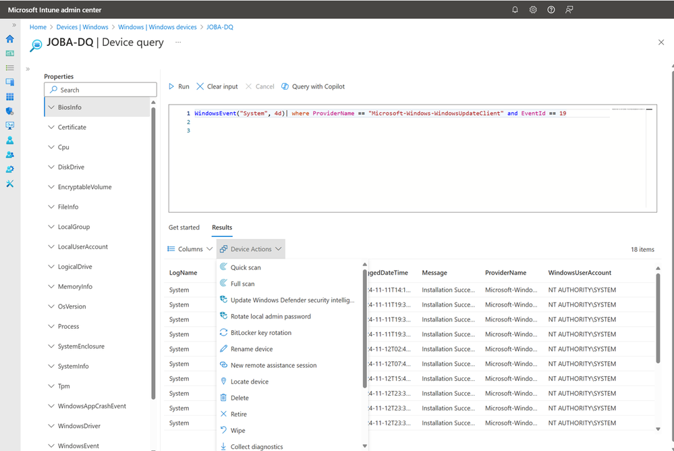Toggle the Device Actions dropdown
Screen dimensions: 674x451
point(250,249)
